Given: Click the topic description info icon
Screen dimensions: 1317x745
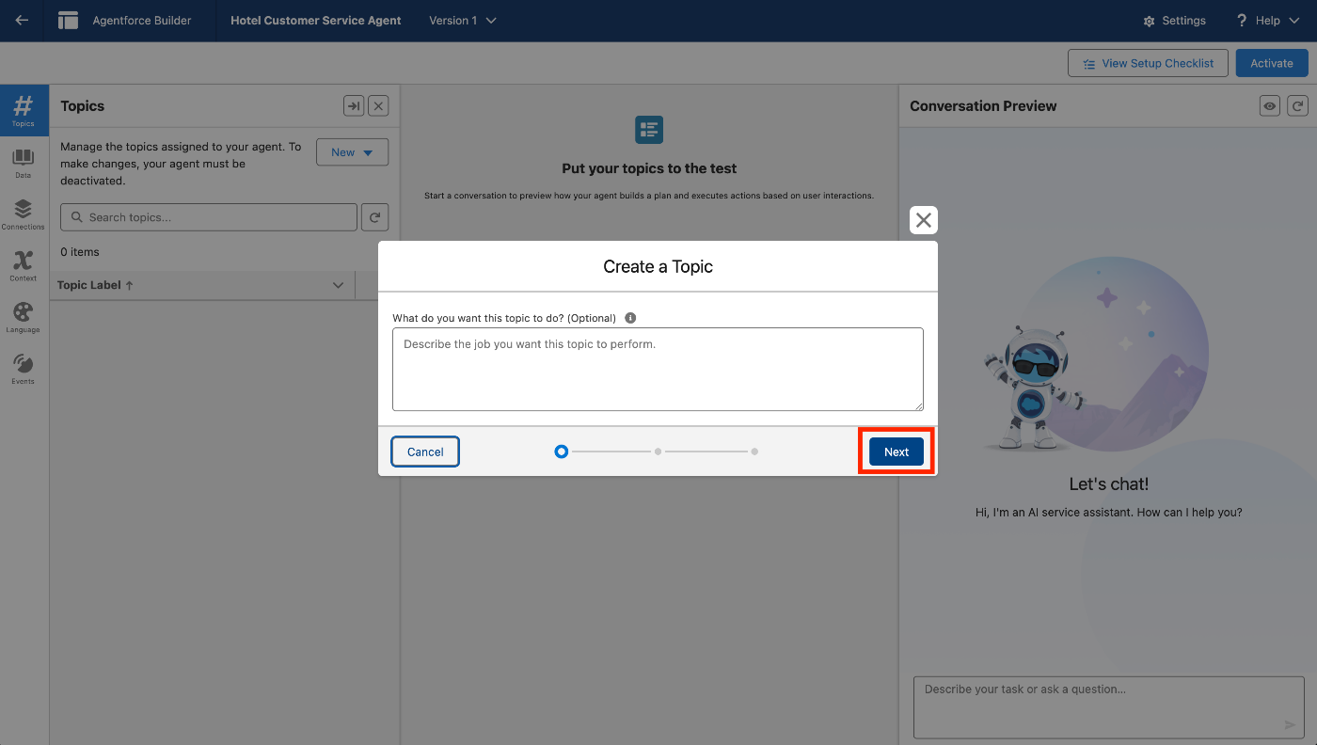Looking at the screenshot, I should [x=630, y=318].
